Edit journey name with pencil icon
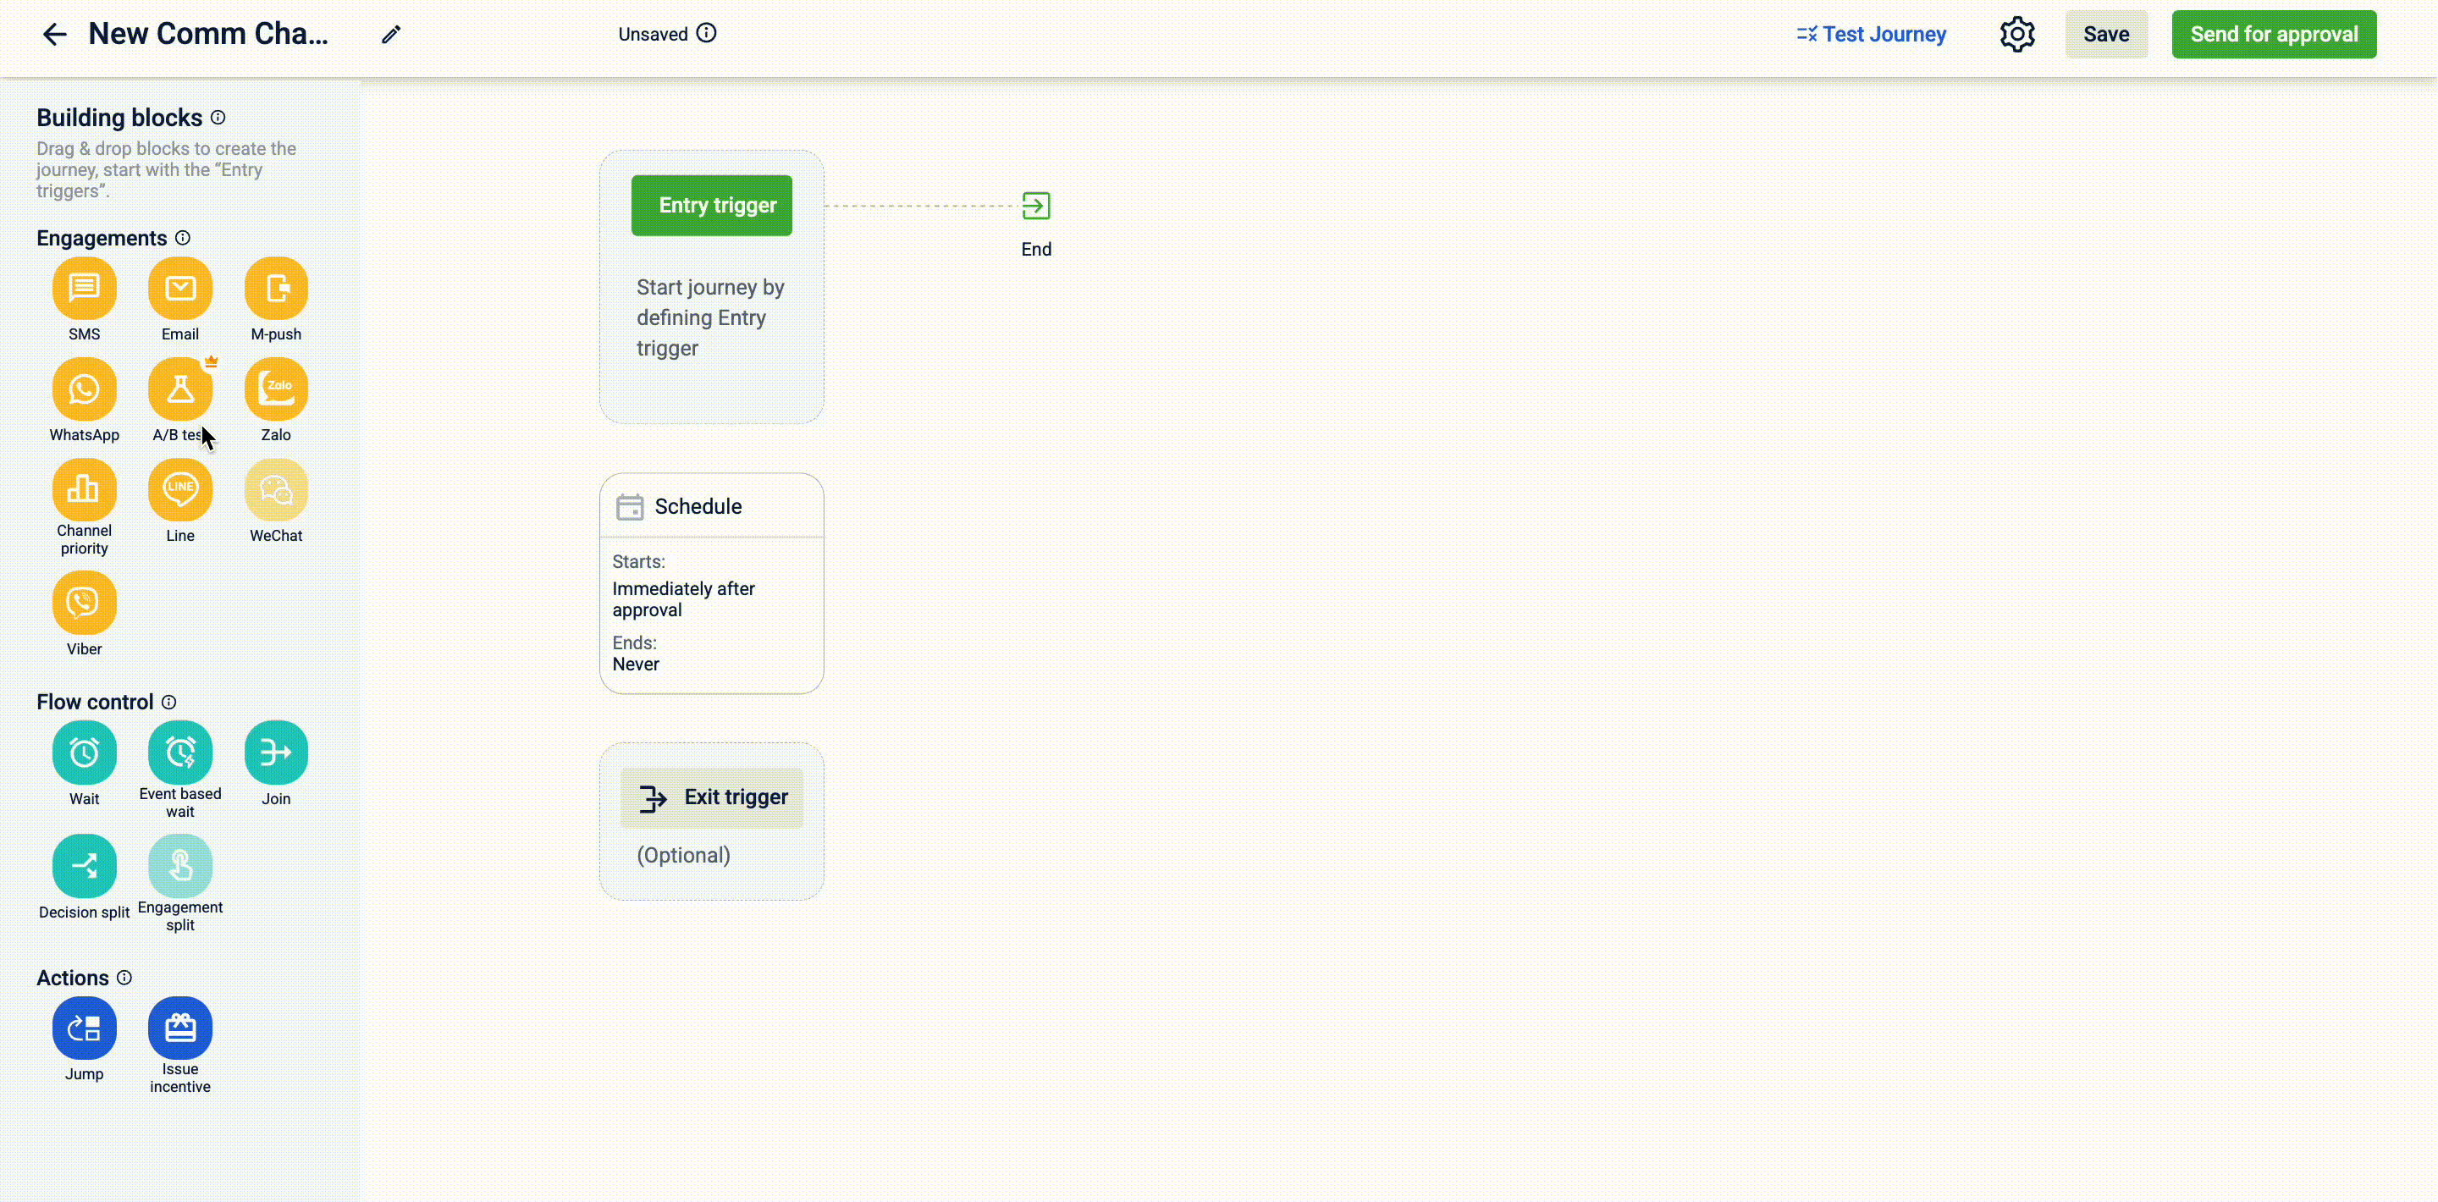Image resolution: width=2438 pixels, height=1202 pixels. [x=391, y=35]
